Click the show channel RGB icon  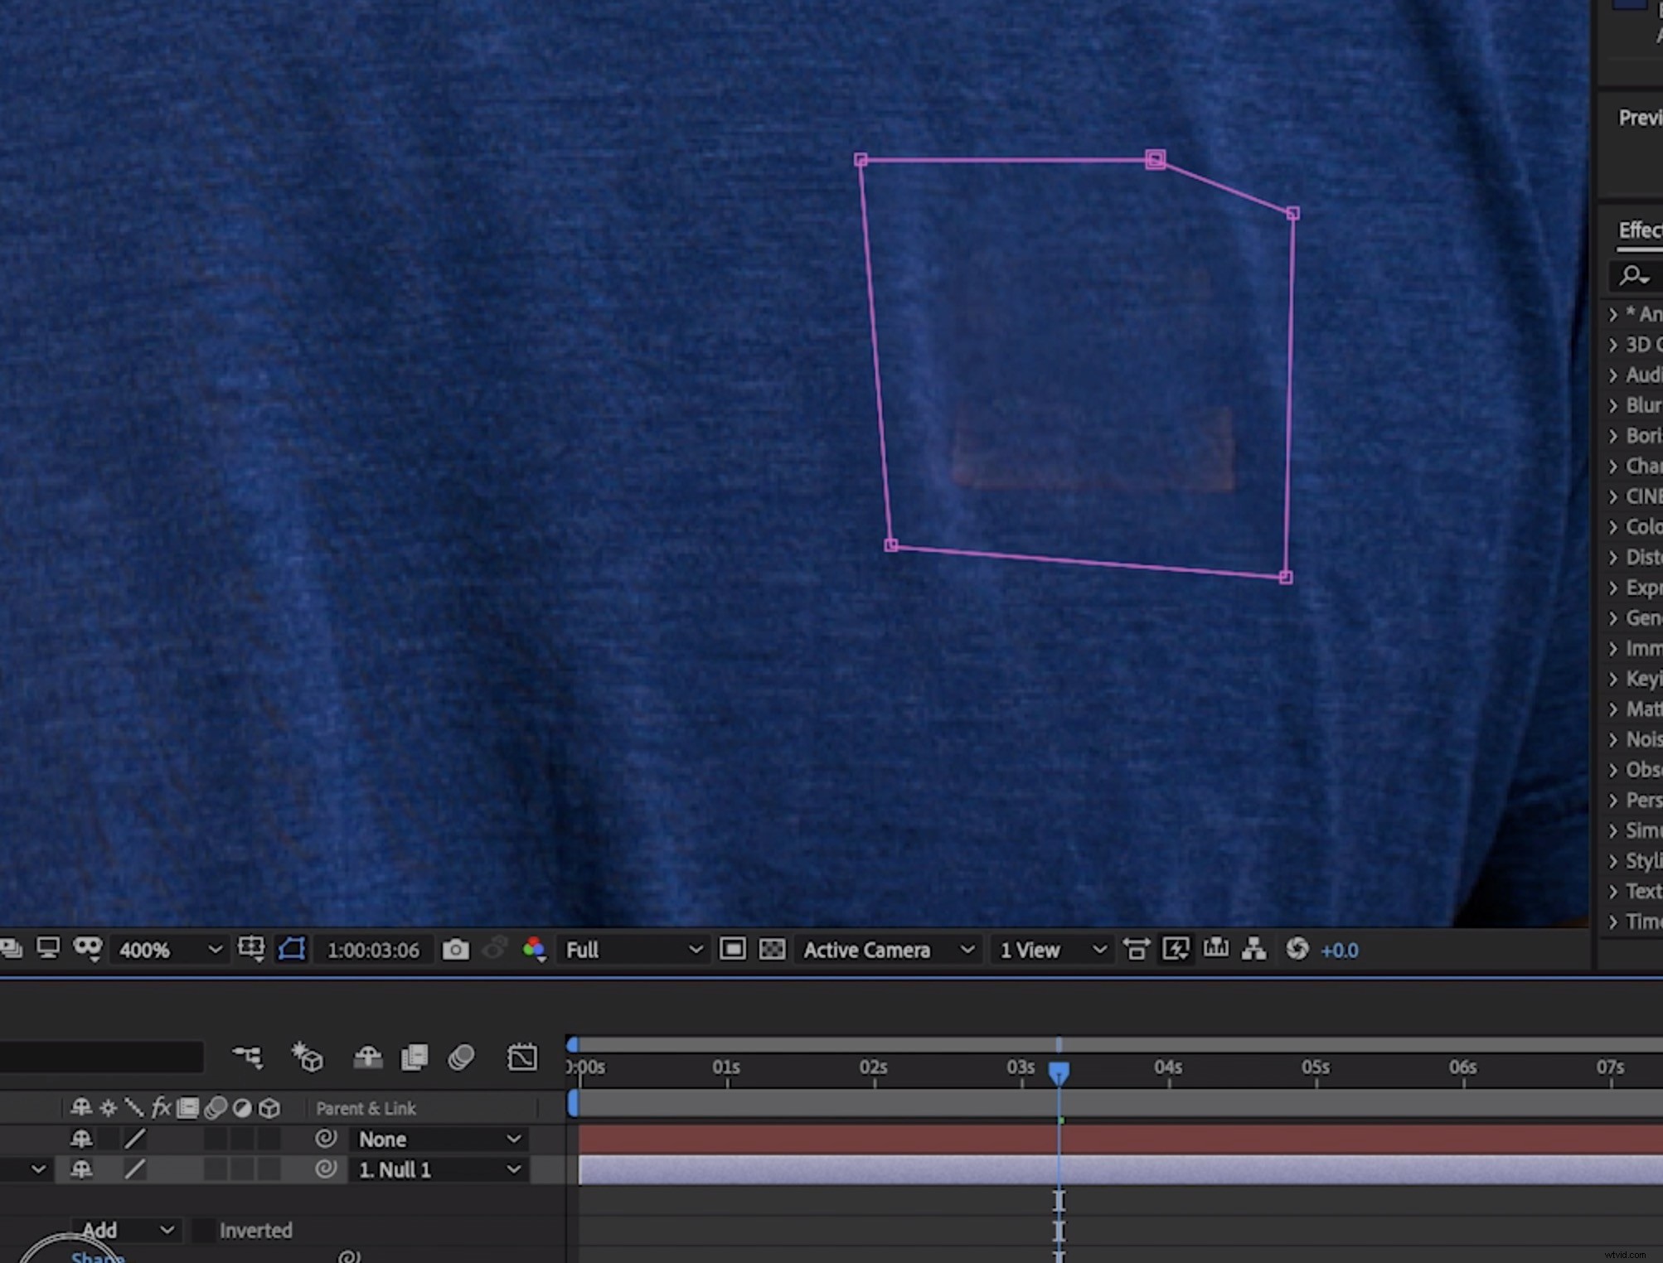coord(535,950)
